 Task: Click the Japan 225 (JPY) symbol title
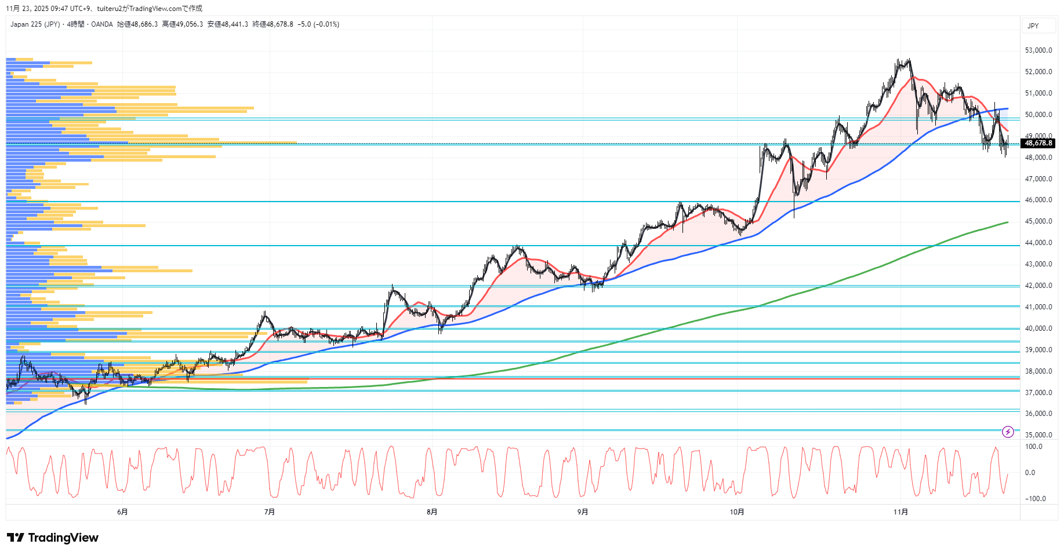(35, 24)
